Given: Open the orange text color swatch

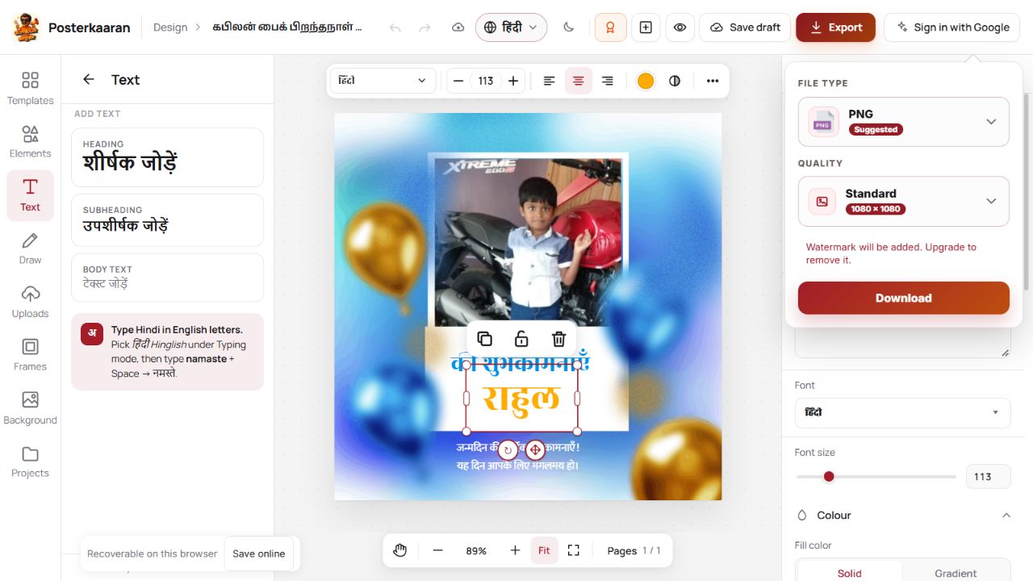Looking at the screenshot, I should pyautogui.click(x=646, y=81).
